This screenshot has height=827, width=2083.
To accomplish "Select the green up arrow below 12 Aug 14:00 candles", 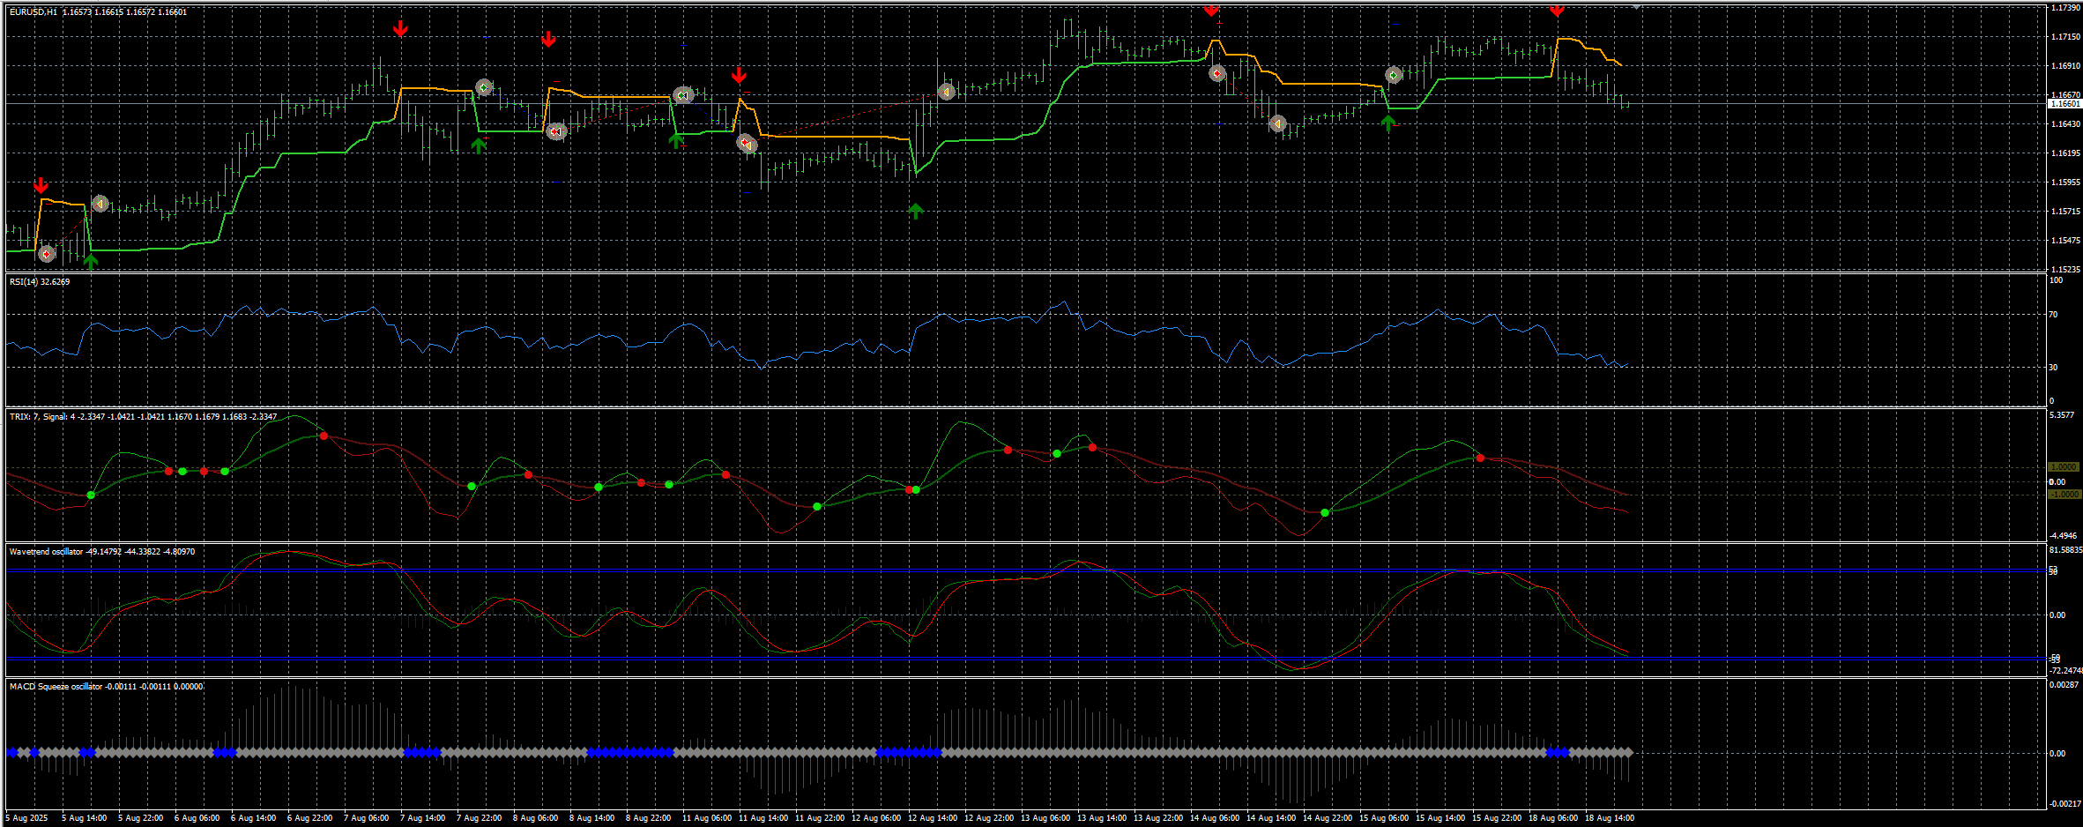I will (x=916, y=211).
